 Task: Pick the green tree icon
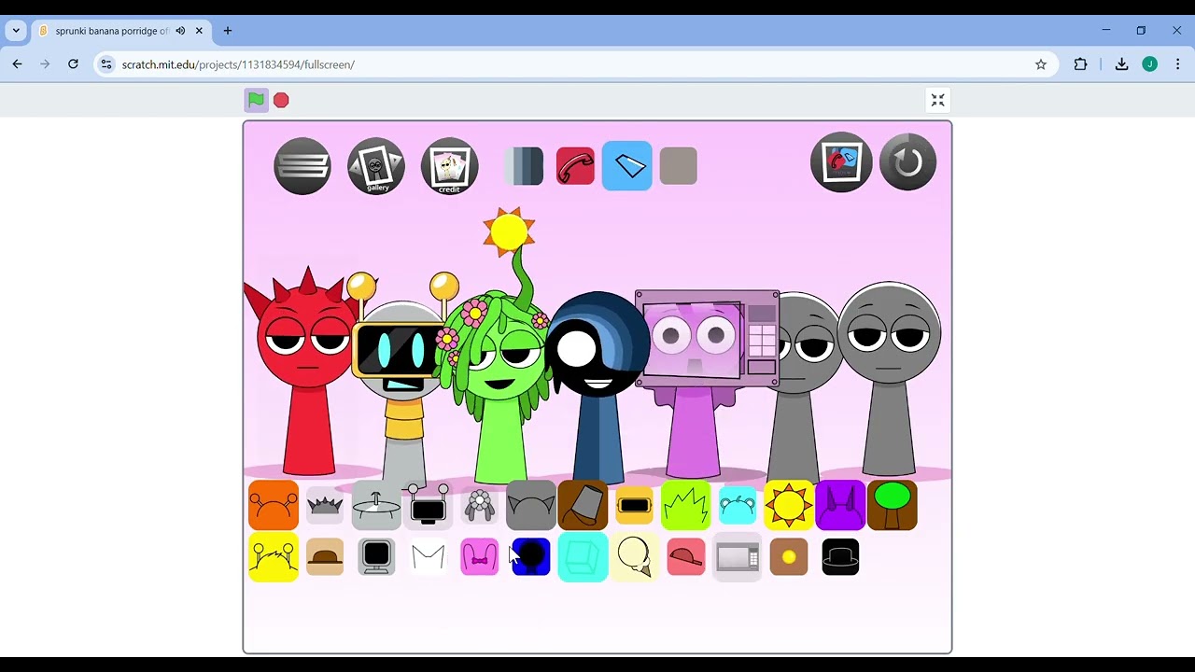coord(893,505)
